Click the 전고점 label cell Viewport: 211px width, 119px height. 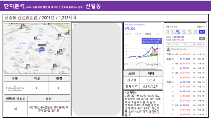coord(132,80)
